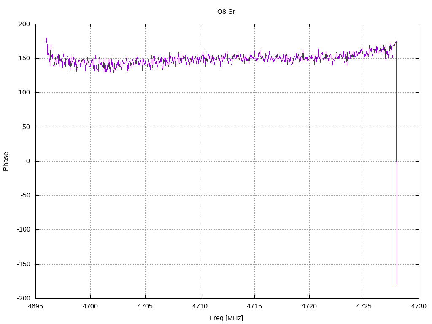
Task: Click the y-axis tick label 100
Action: tap(24, 92)
